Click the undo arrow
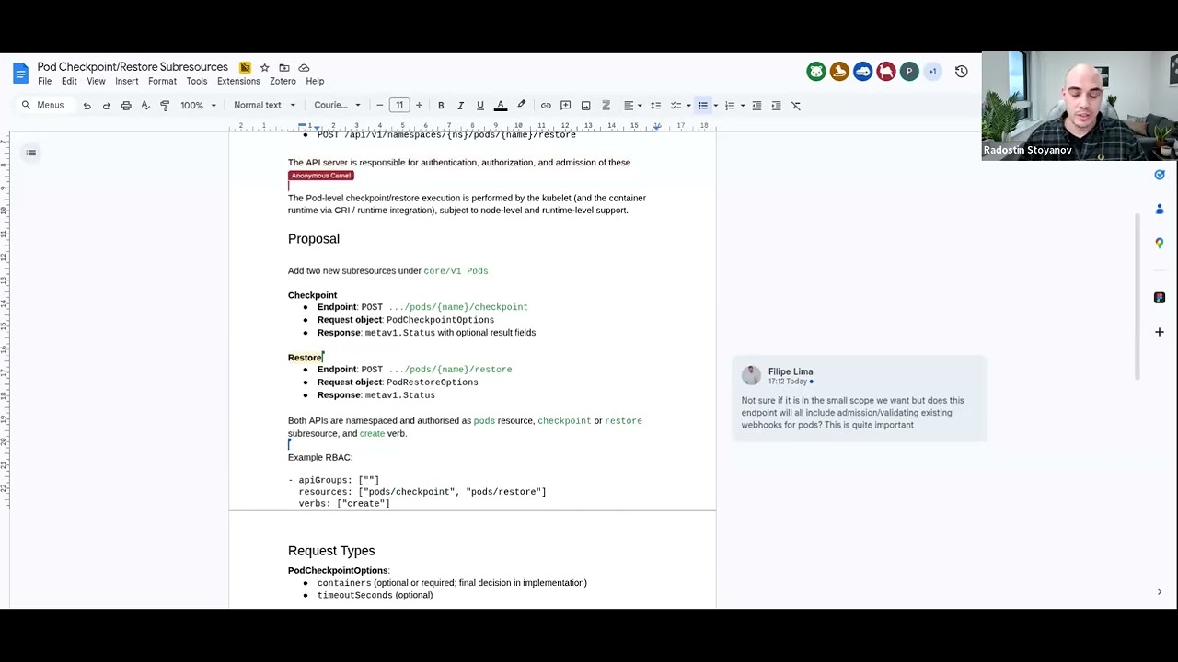 [x=87, y=106]
